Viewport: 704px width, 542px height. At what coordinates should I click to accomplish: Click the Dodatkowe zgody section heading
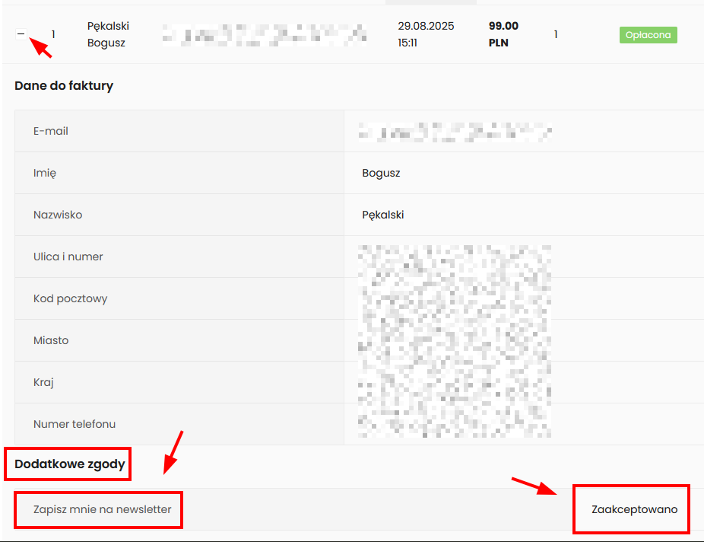pyautogui.click(x=69, y=464)
